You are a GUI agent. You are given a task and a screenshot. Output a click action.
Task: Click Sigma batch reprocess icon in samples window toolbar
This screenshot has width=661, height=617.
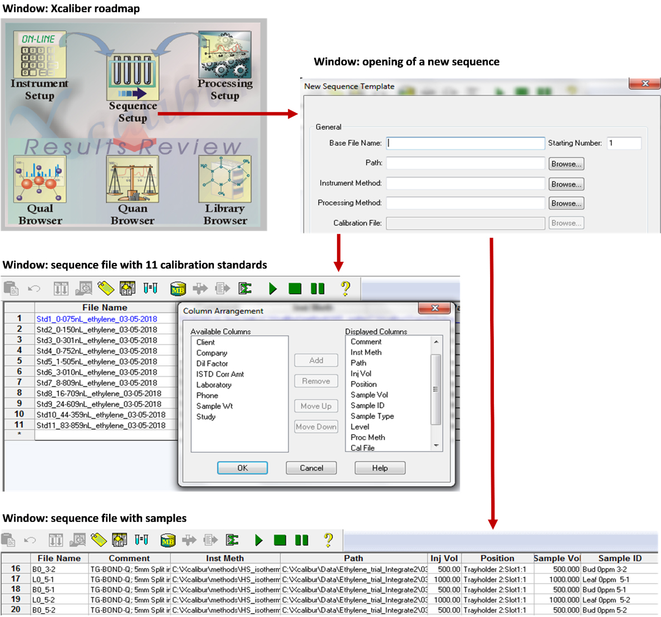(x=232, y=540)
